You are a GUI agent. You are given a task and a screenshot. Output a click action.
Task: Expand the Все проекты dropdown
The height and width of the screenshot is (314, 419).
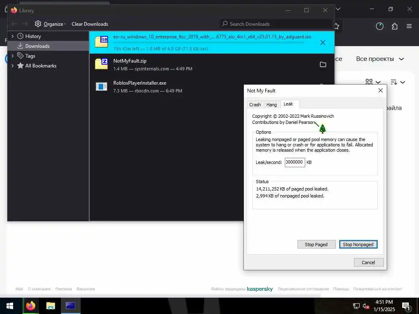point(380,59)
